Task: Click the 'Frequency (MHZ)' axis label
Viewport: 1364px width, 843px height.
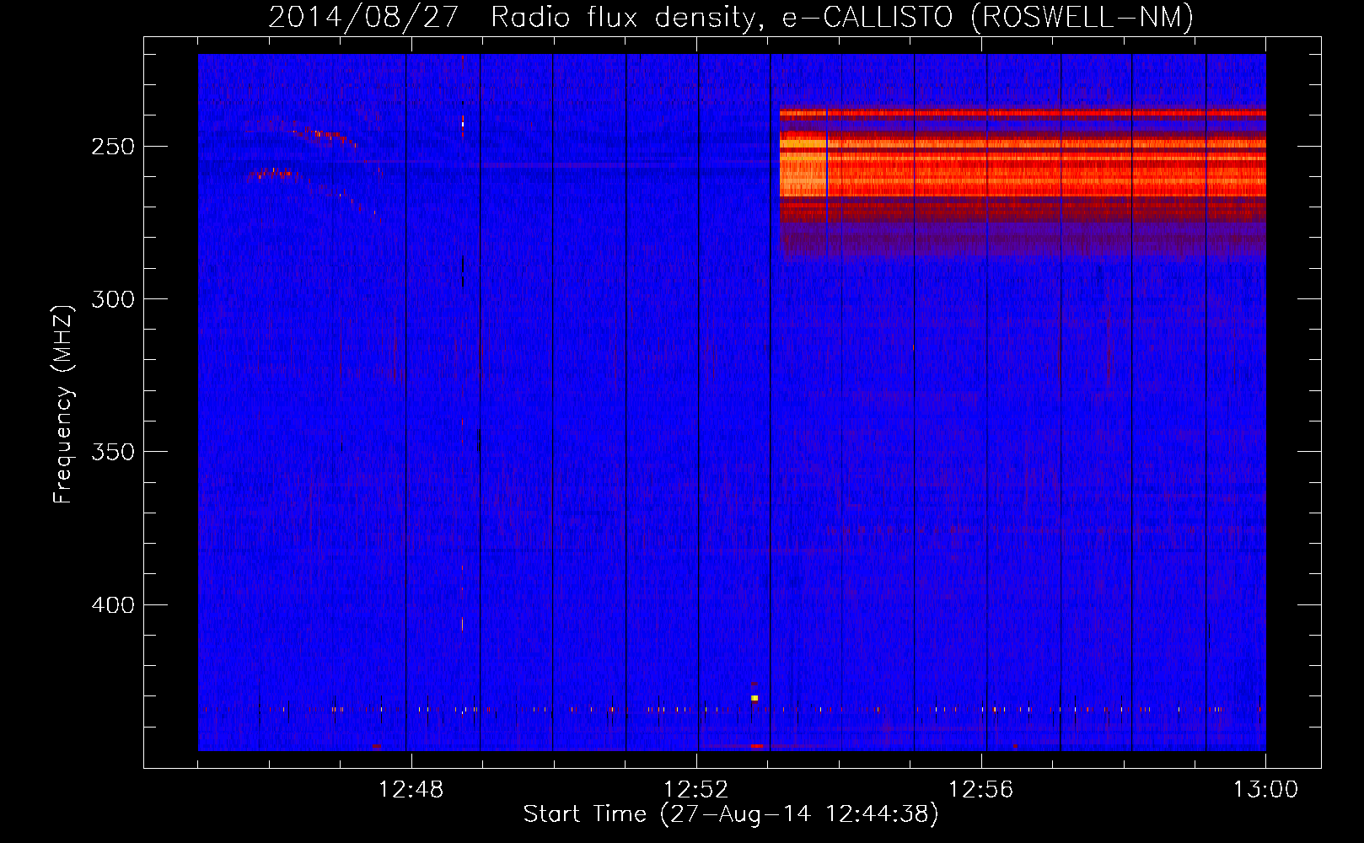Action: 63,404
